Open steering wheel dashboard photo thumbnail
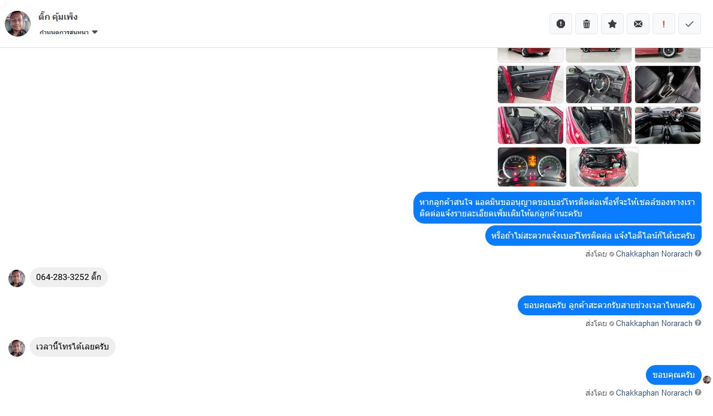Screen dimensions: 713x416 tap(599, 84)
